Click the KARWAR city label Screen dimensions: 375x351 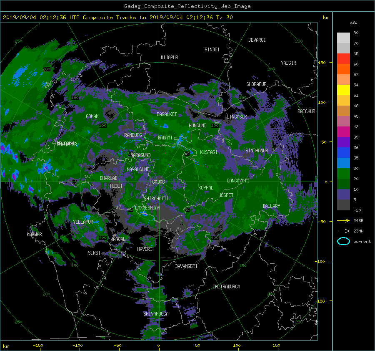[x=34, y=235]
